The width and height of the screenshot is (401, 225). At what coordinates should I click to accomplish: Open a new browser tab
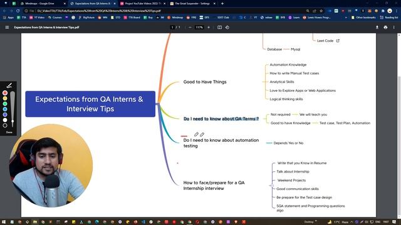coord(222,4)
